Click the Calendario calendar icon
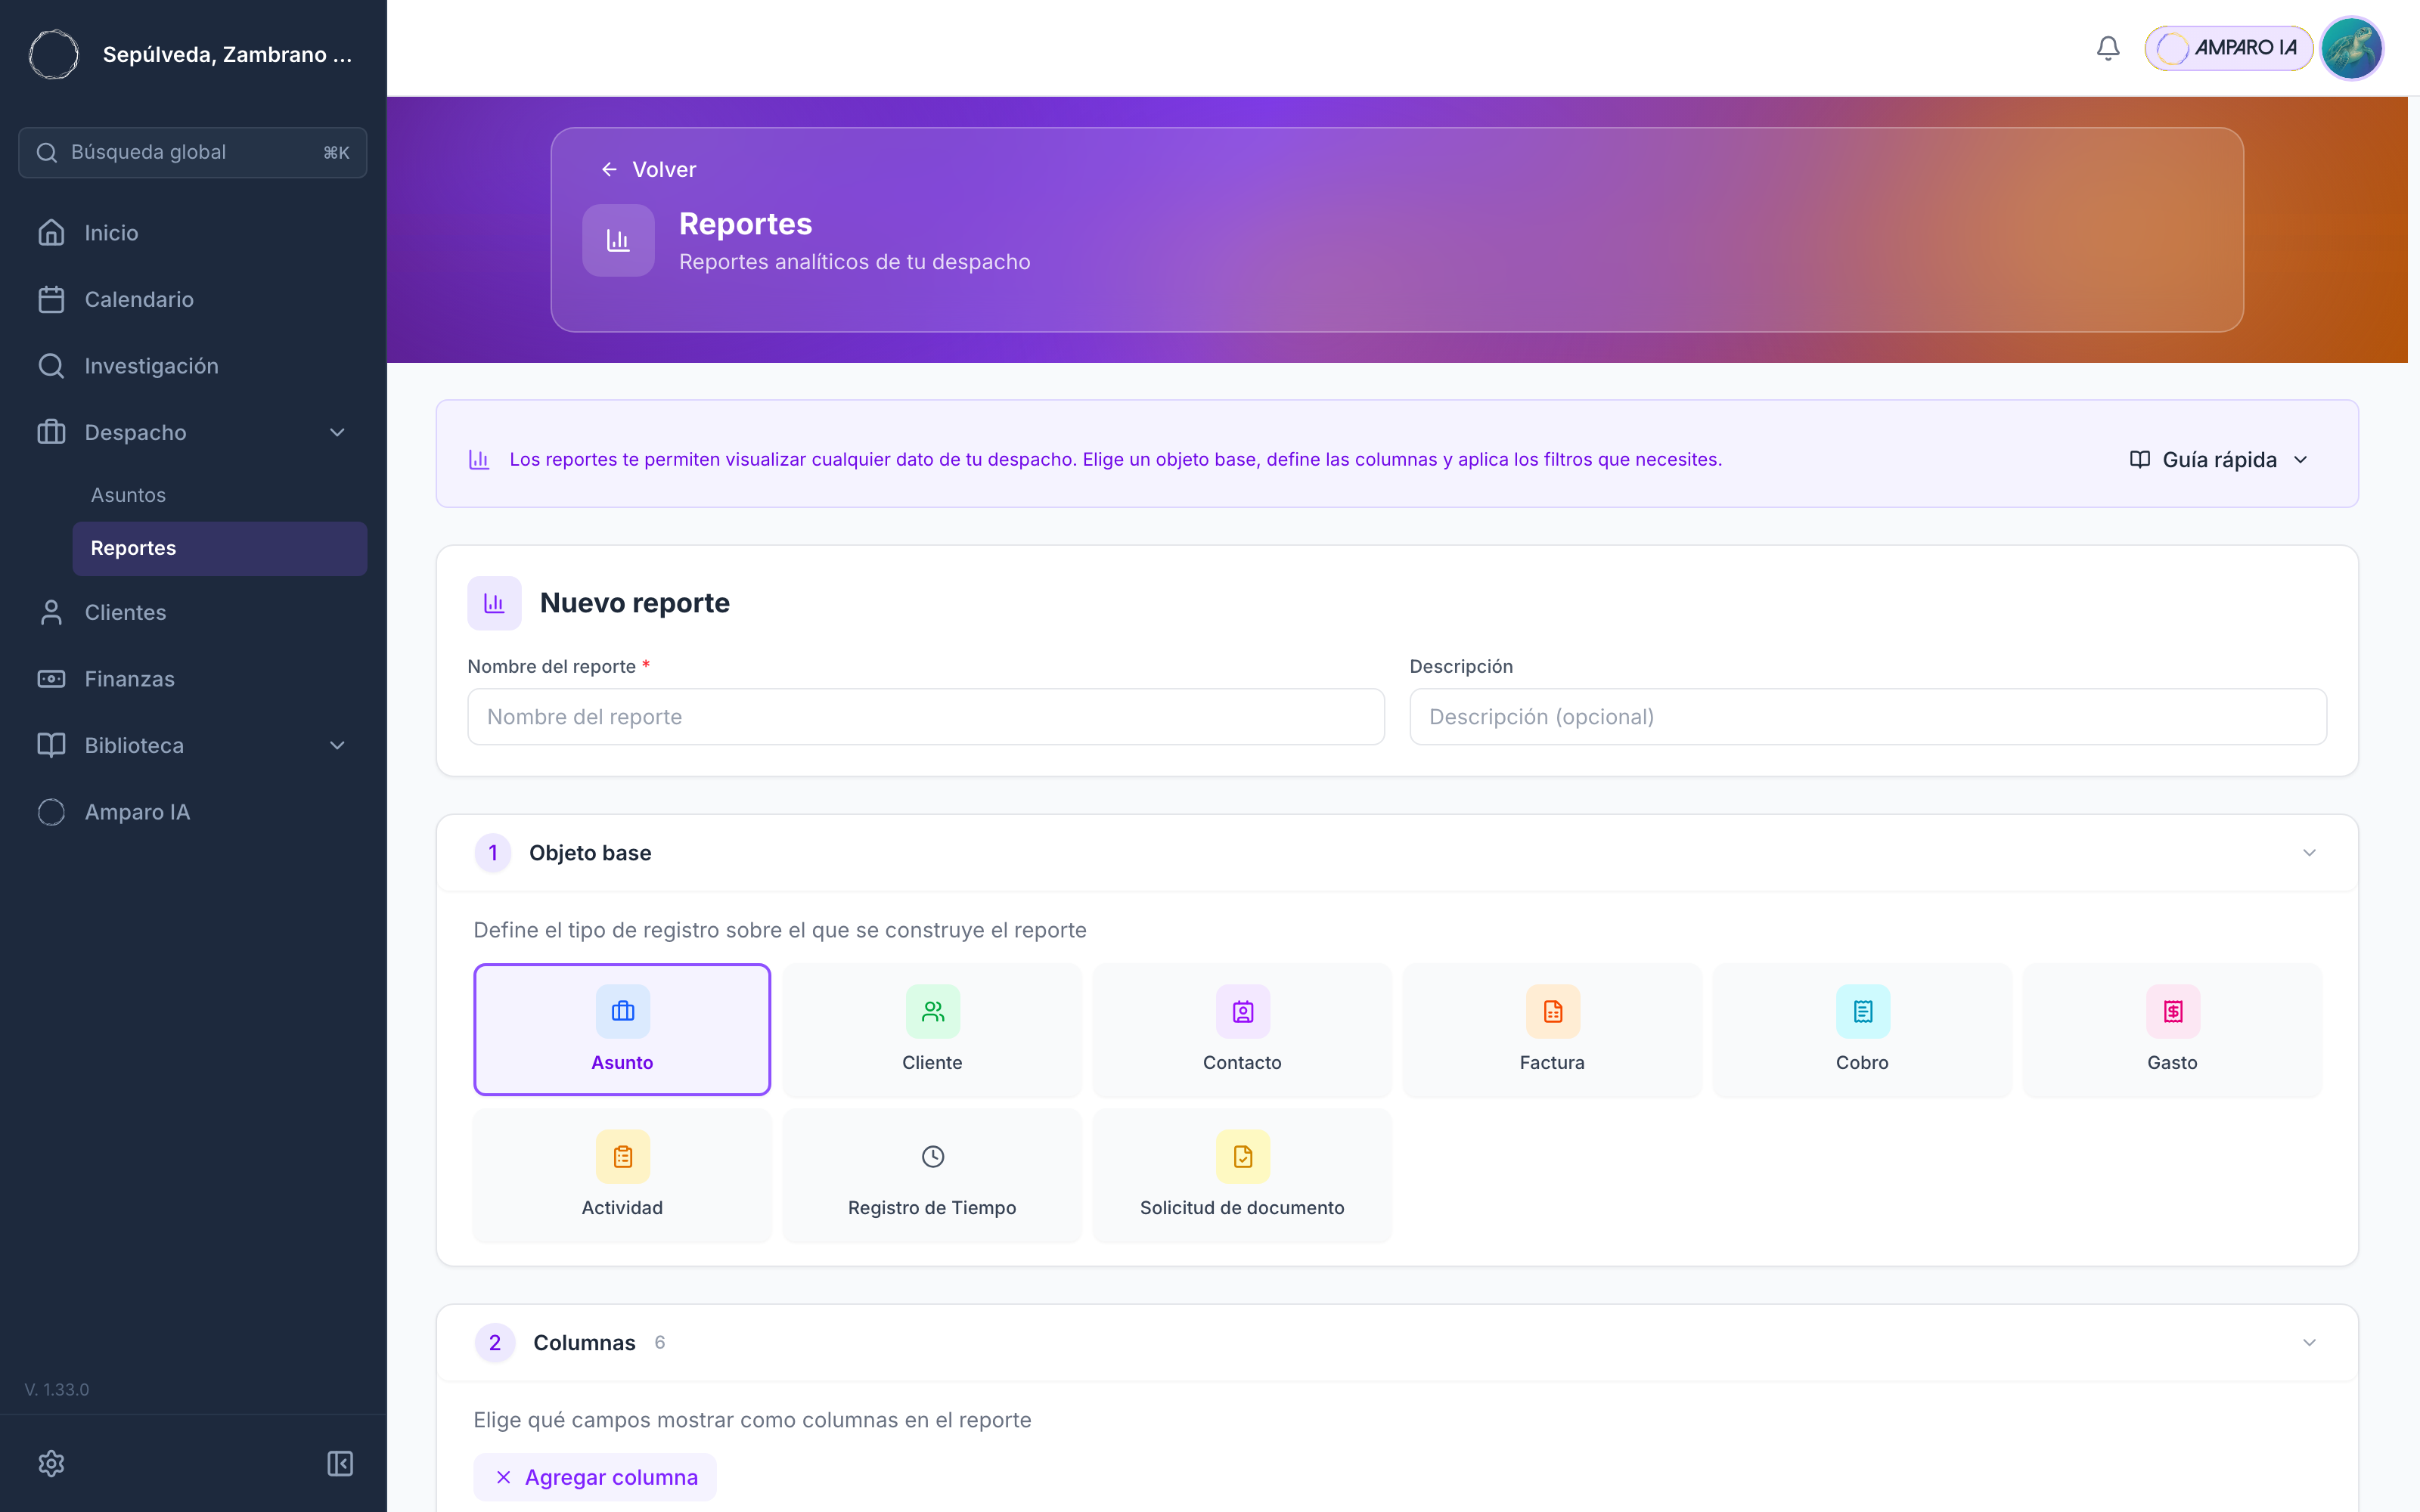This screenshot has width=2420, height=1512. pyautogui.click(x=51, y=299)
